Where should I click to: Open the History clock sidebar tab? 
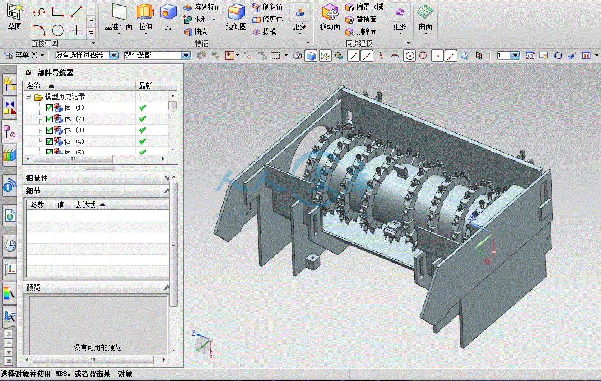[10, 245]
